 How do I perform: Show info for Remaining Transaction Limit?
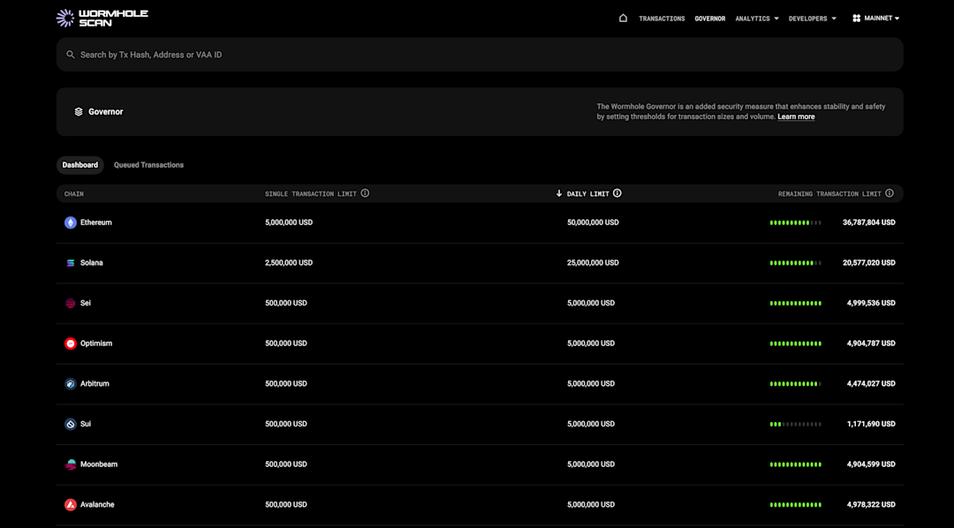tap(890, 193)
